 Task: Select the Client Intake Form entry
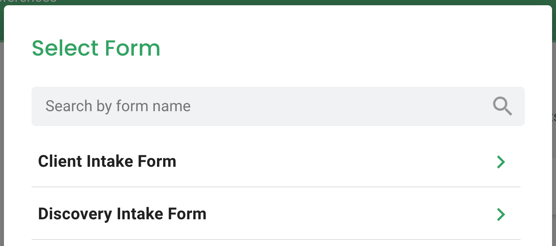tap(276, 162)
